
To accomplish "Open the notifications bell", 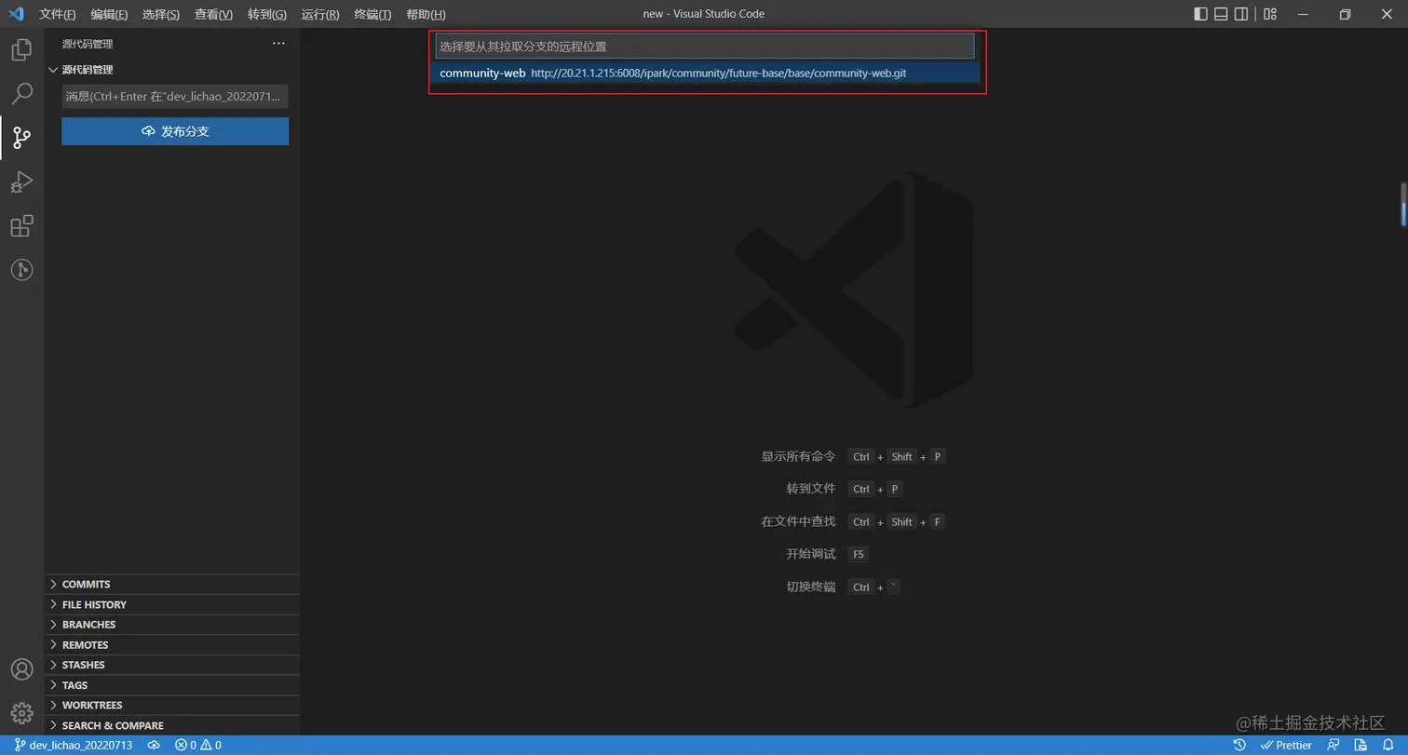I will tap(1388, 745).
